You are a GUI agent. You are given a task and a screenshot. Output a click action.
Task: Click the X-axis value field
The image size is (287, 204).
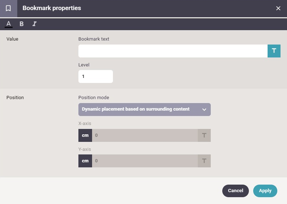click(145, 135)
